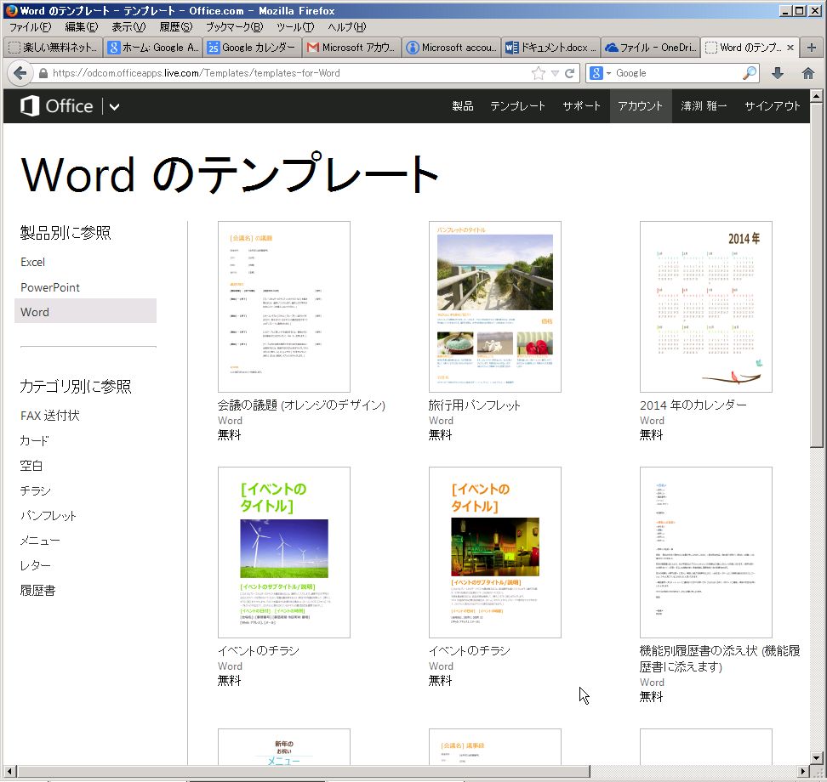Open the 旅行用パンフレット template thumbnail
The image size is (827, 782).
coord(494,307)
